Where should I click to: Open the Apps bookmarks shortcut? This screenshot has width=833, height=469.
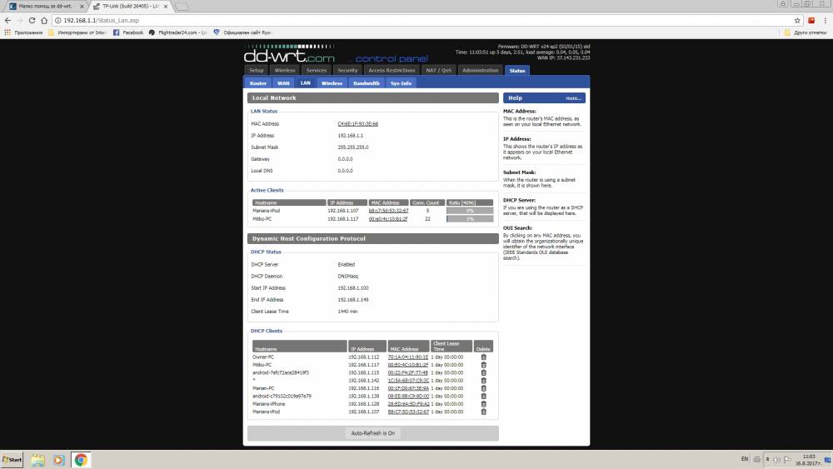coord(23,32)
